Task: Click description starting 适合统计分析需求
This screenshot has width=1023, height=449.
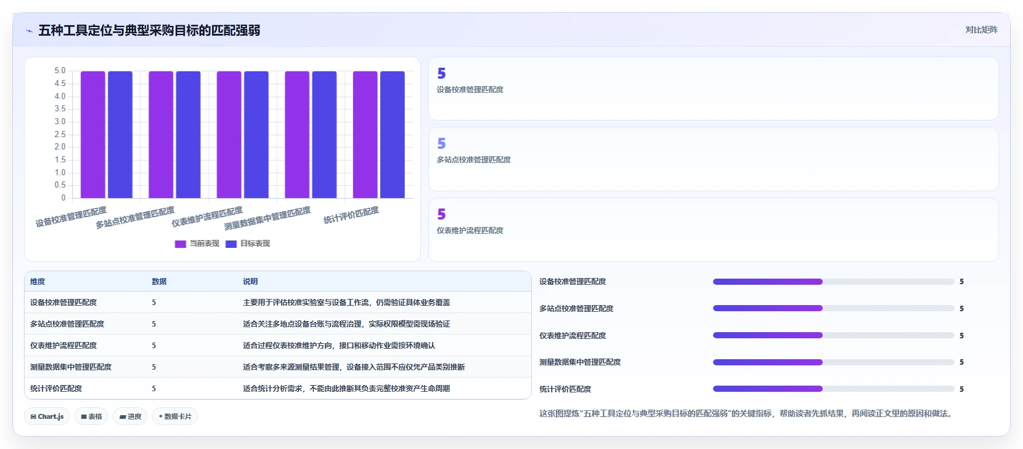Action: (346, 389)
